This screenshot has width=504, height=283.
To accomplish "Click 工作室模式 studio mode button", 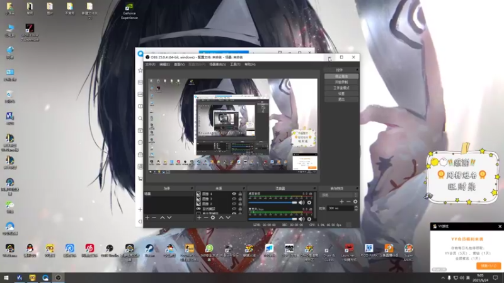I will (341, 88).
